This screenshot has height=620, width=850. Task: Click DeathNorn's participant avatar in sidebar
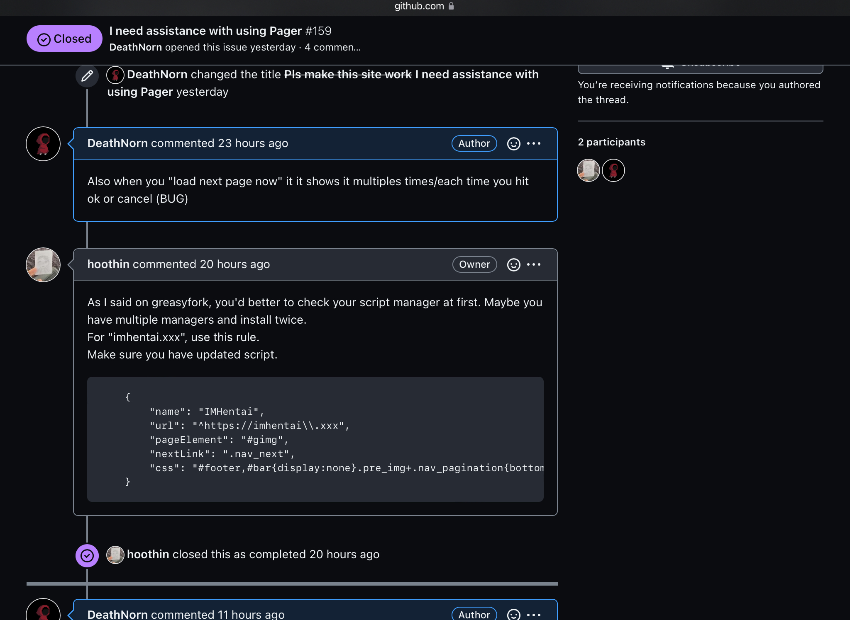(x=613, y=170)
